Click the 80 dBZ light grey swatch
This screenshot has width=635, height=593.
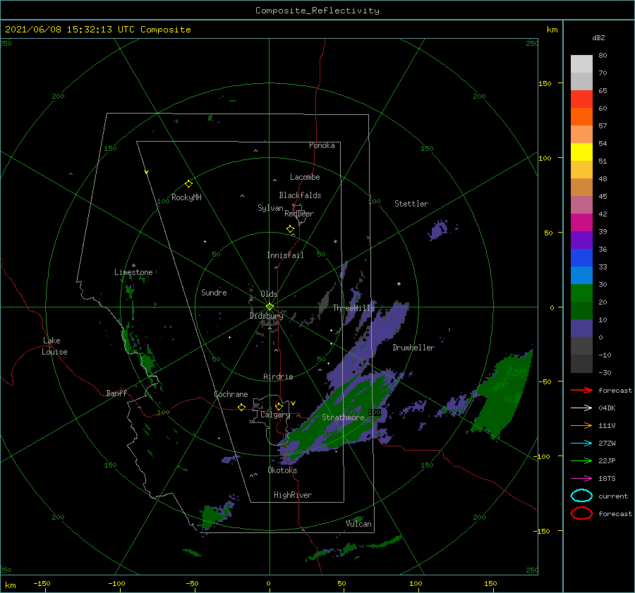[581, 64]
